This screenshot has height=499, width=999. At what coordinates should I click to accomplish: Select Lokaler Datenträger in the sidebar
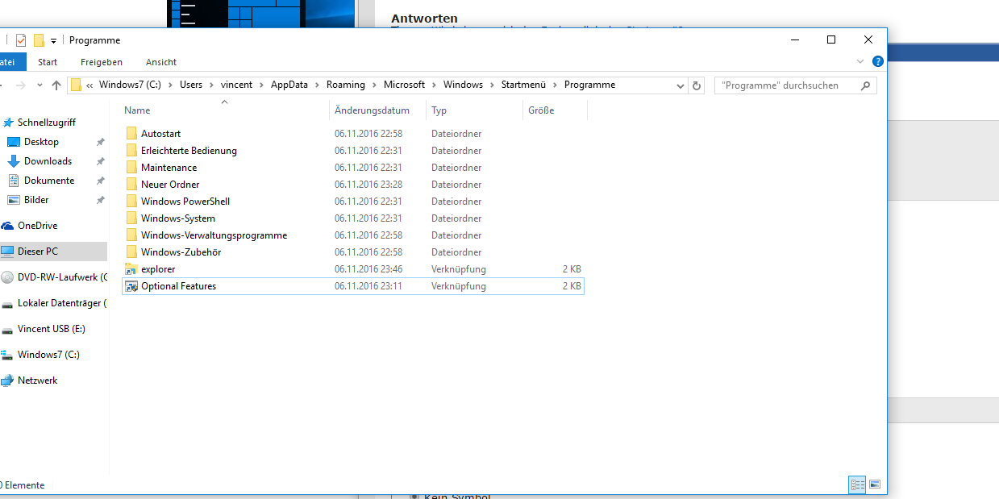click(x=53, y=303)
